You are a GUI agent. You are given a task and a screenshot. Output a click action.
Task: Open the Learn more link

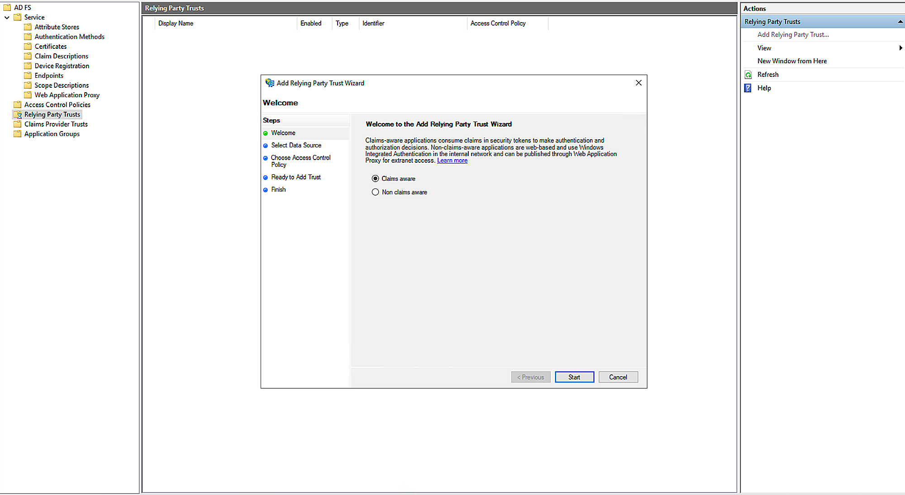pyautogui.click(x=452, y=160)
